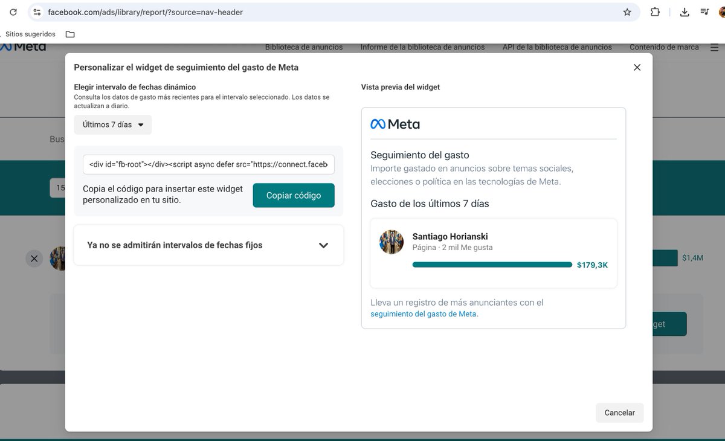Open the Últimos 7 días date range dropdown
This screenshot has height=441, width=725.
pos(113,125)
